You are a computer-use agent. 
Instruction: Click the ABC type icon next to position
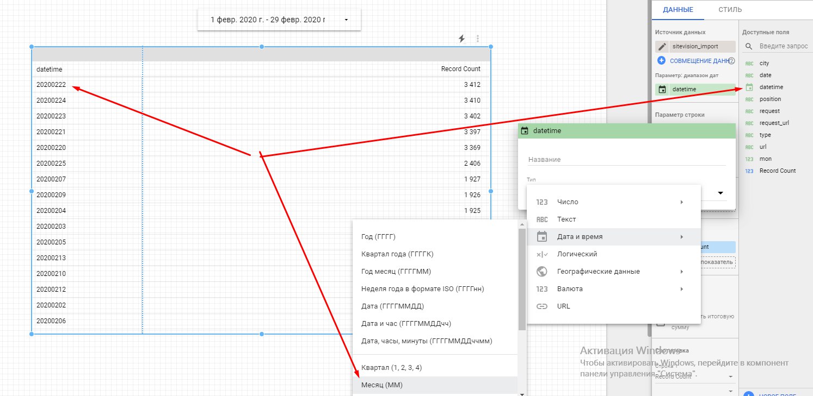click(749, 99)
